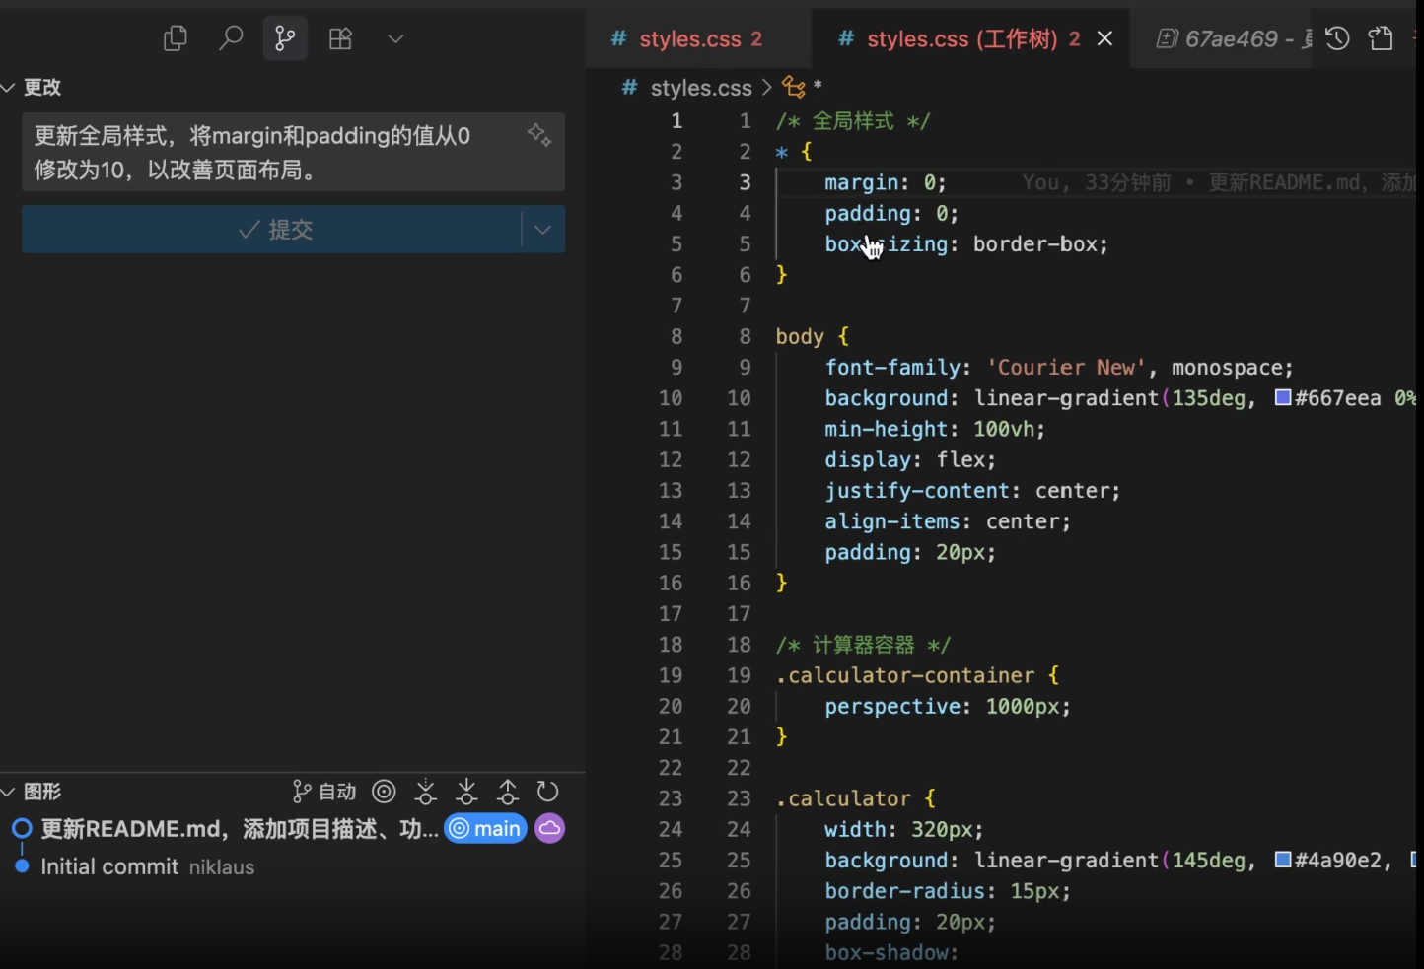Refresh the source control graph
Viewport: 1424px width, 969px height.
point(547,791)
